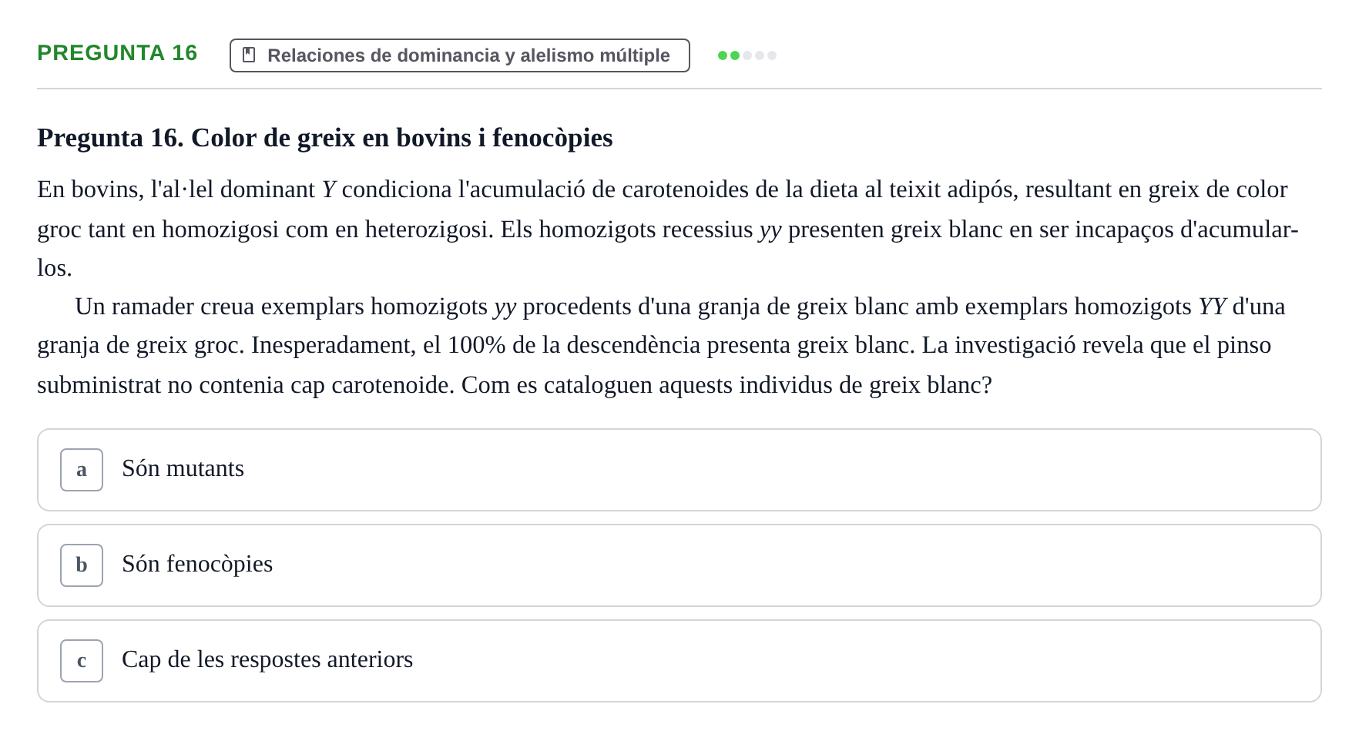Viewport: 1359px width, 741px height.
Task: Click the paragraph starting "En bovins, l'al·lel dominant"
Action: click(x=669, y=229)
